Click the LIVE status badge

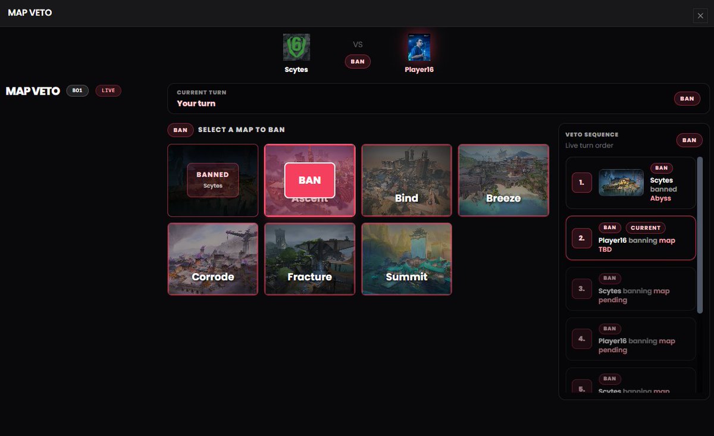click(108, 90)
